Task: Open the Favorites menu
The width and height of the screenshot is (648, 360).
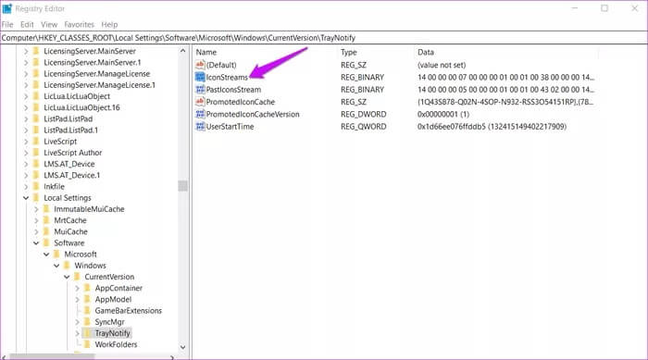Action: 80,24
